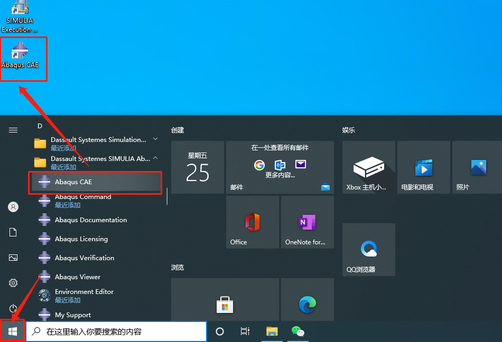Open Settings gear in Start sidebar
502x342 pixels.
pyautogui.click(x=13, y=283)
